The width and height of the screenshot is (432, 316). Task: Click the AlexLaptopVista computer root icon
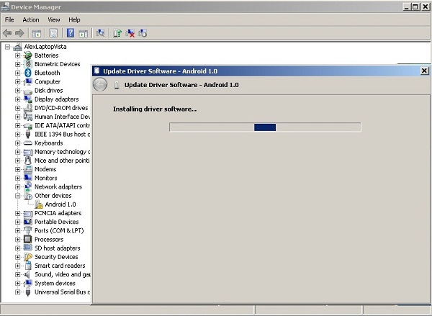point(17,47)
